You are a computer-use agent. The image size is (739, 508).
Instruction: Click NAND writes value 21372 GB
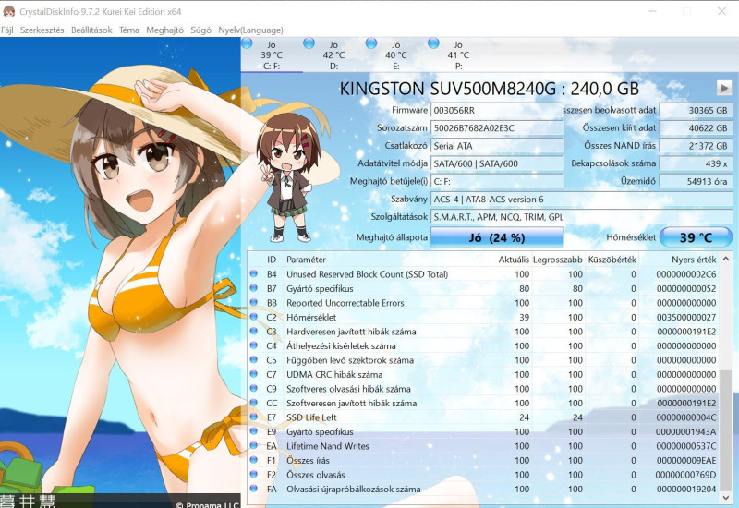[x=696, y=146]
